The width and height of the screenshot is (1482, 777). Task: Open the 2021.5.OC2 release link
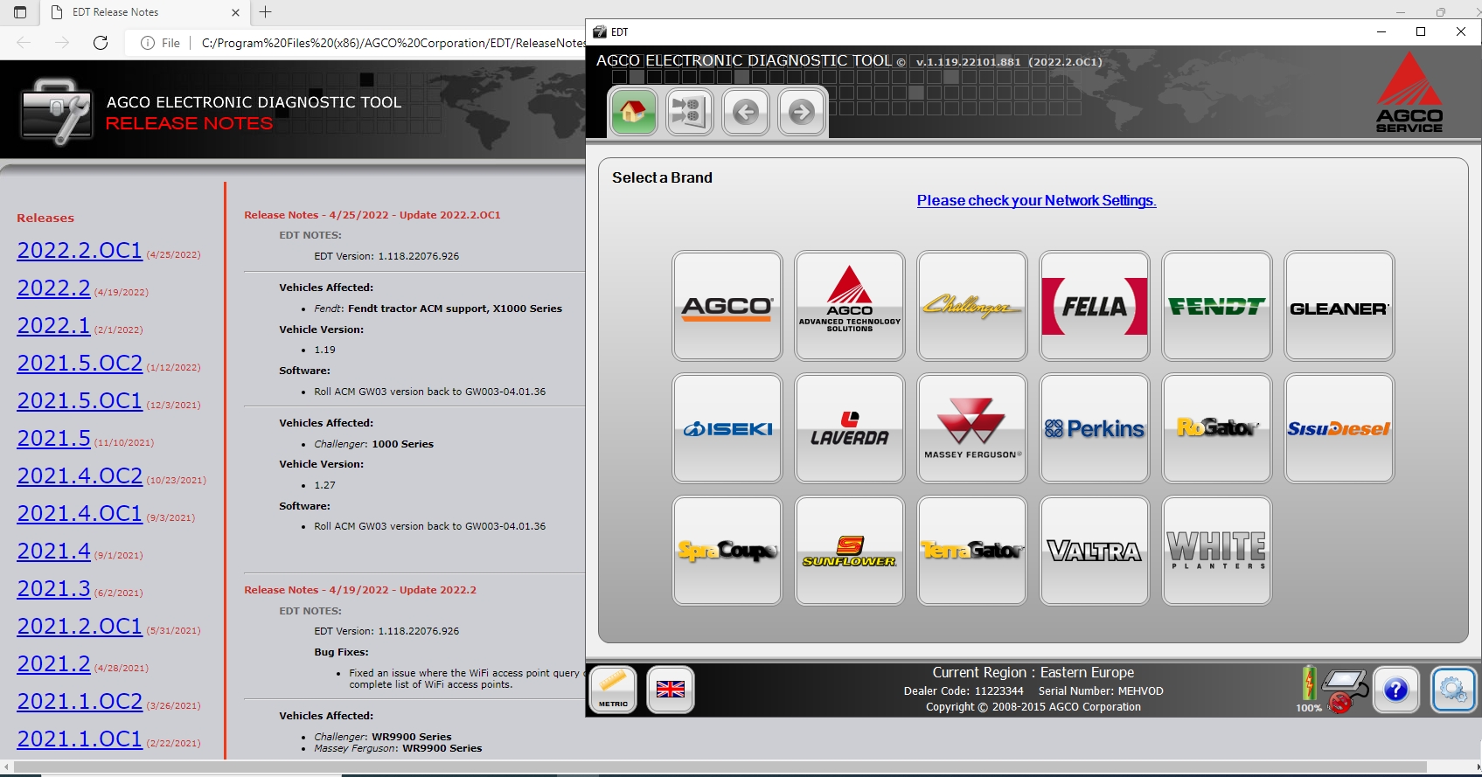(80, 363)
